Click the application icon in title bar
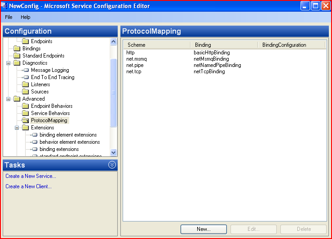332x239 pixels. (x=4, y=5)
